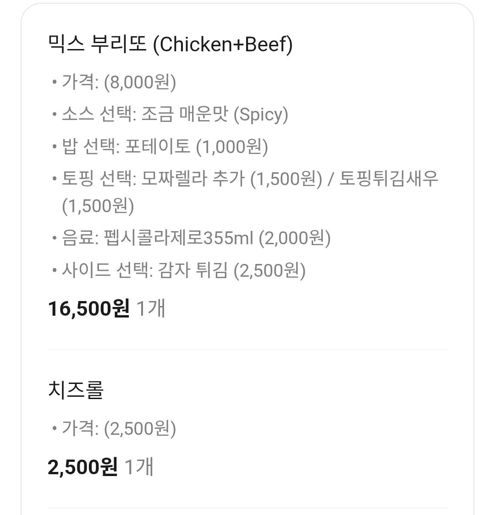Image resolution: width=495 pixels, height=515 pixels.
Task: Select the 8,000원 base price line
Action: (119, 82)
